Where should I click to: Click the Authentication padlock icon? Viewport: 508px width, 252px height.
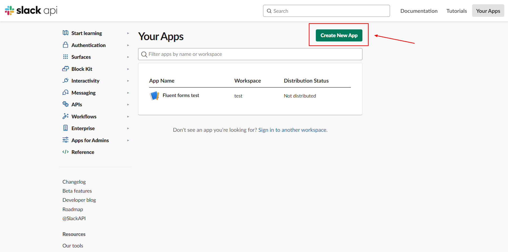65,45
